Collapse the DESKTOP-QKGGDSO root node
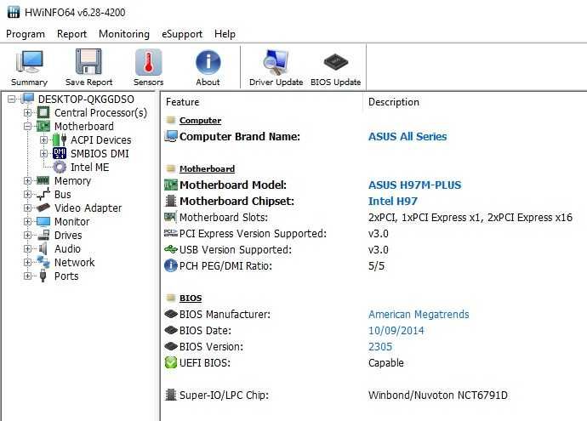The height and width of the screenshot is (421, 587). tap(11, 100)
